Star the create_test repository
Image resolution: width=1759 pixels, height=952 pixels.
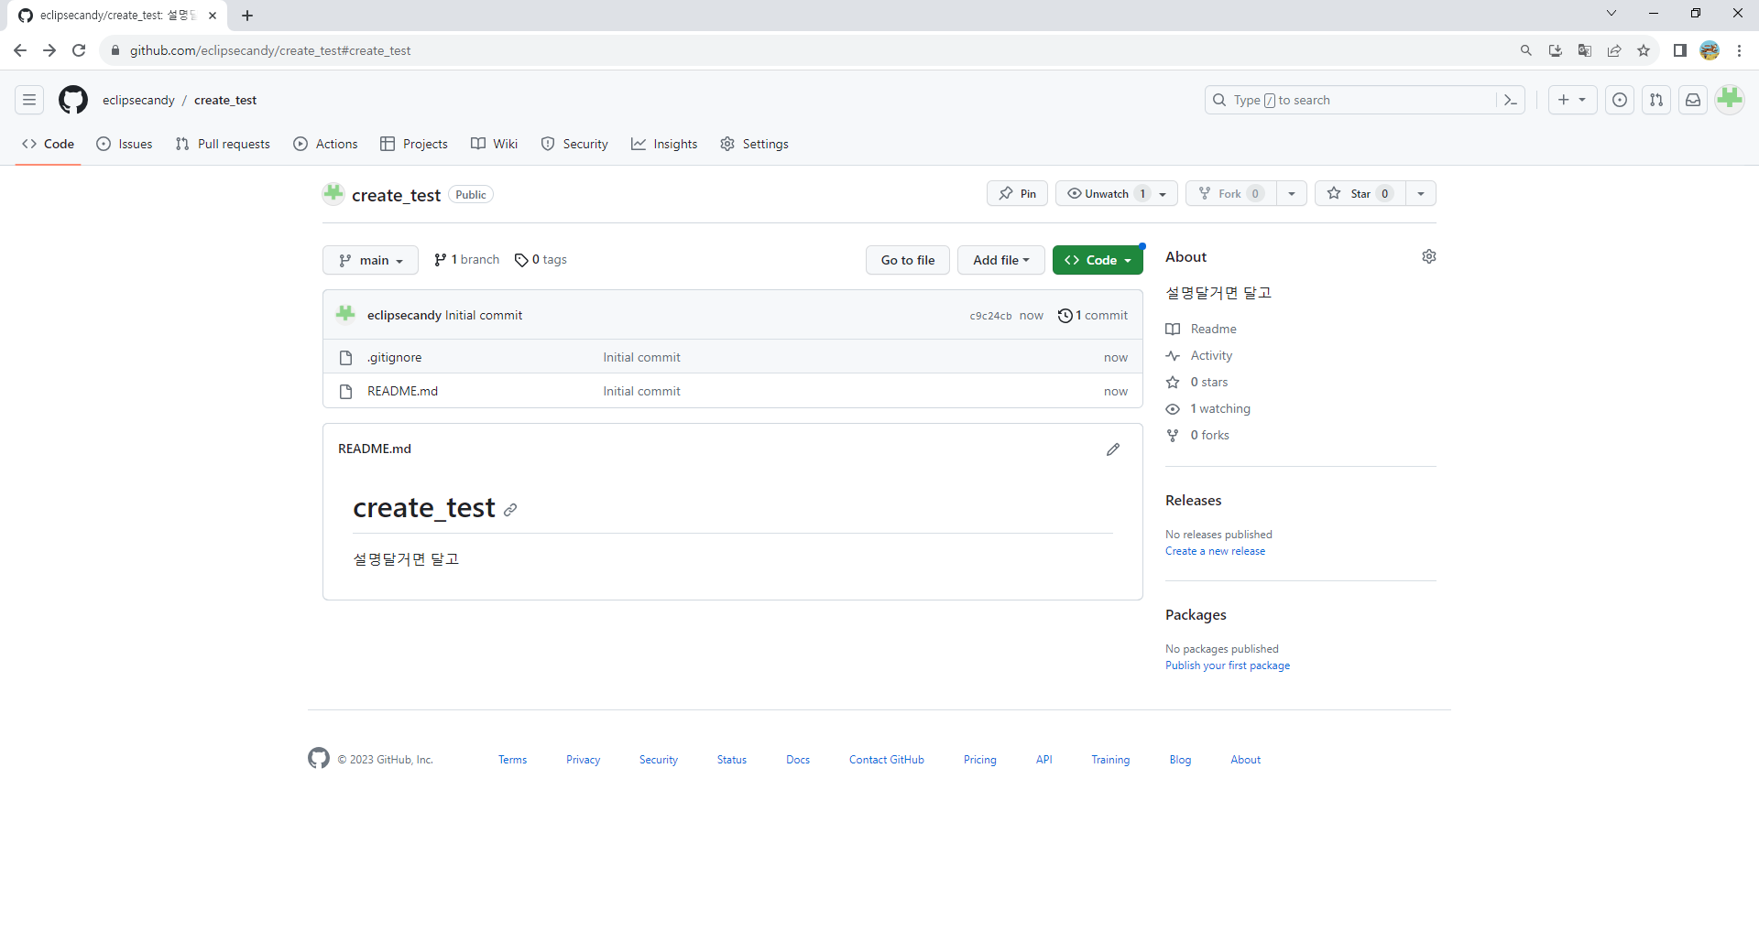(1360, 193)
